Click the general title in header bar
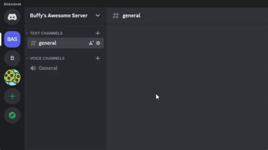268x150 pixels. coord(131,16)
